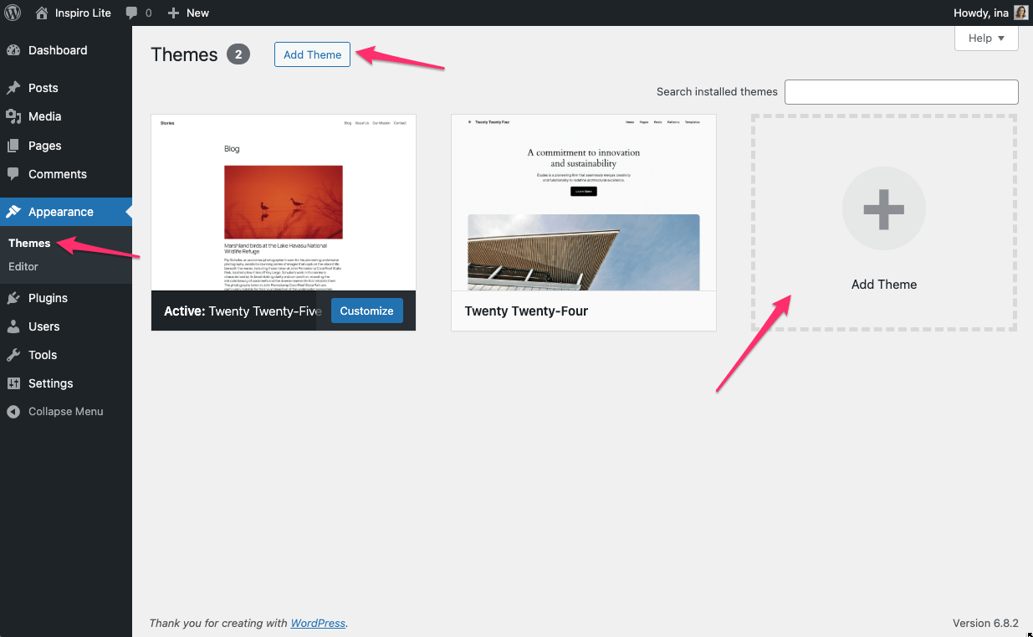Follow the WordPress footer link
Image resolution: width=1033 pixels, height=637 pixels.
318,623
